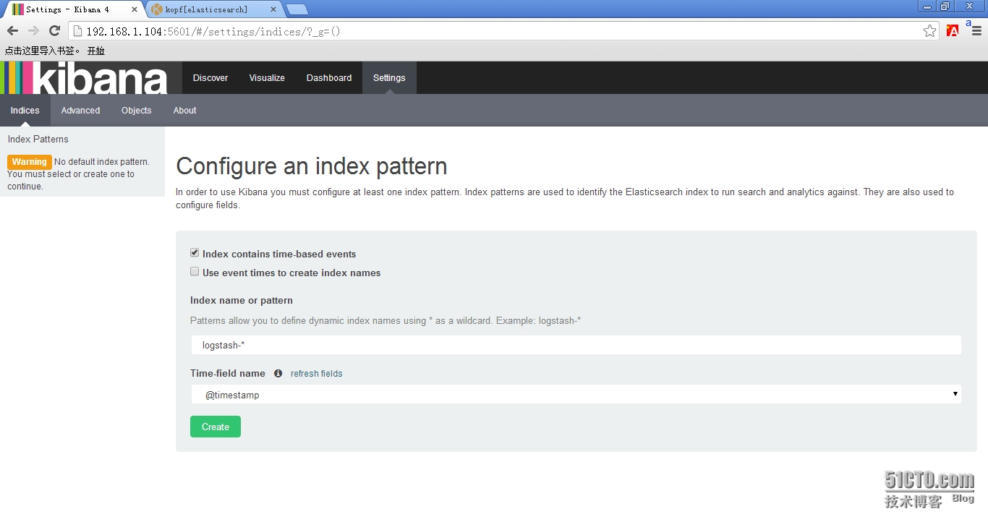Click the browser back arrow
Screen dimensions: 988x522
[x=12, y=31]
